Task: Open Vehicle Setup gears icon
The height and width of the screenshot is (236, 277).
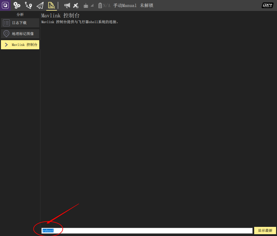Action: tap(17, 5)
